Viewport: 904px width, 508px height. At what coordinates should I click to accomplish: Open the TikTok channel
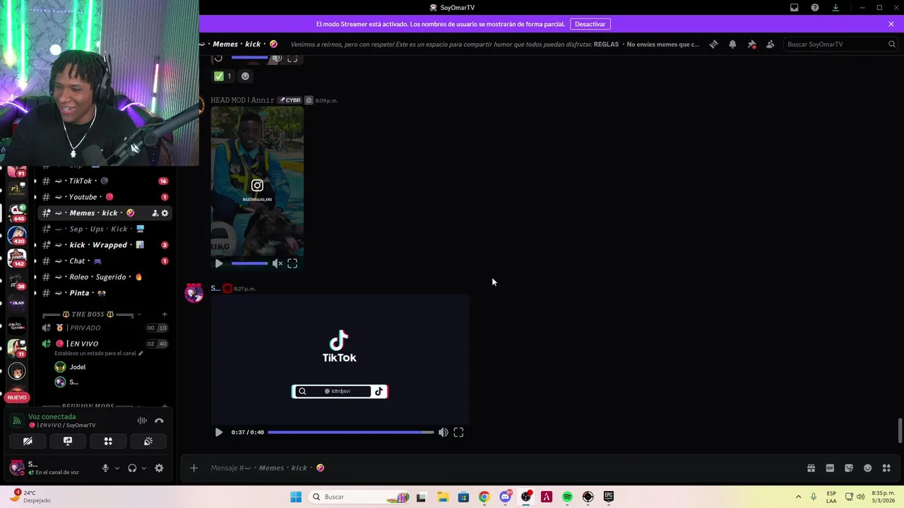pos(105,181)
